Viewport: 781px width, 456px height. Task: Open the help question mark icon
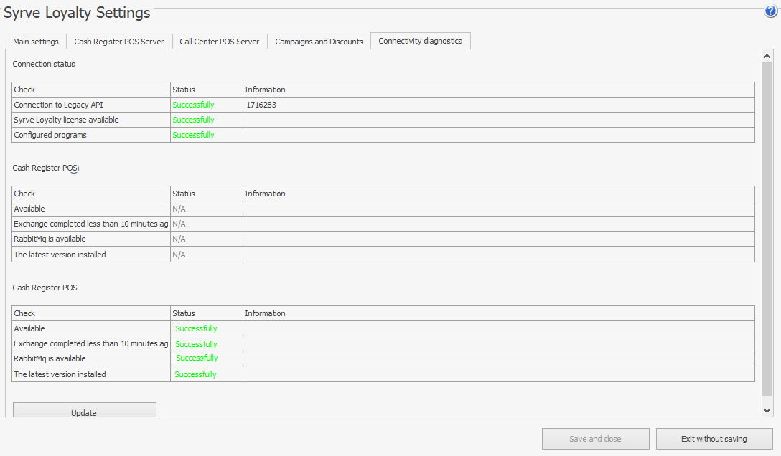[771, 11]
